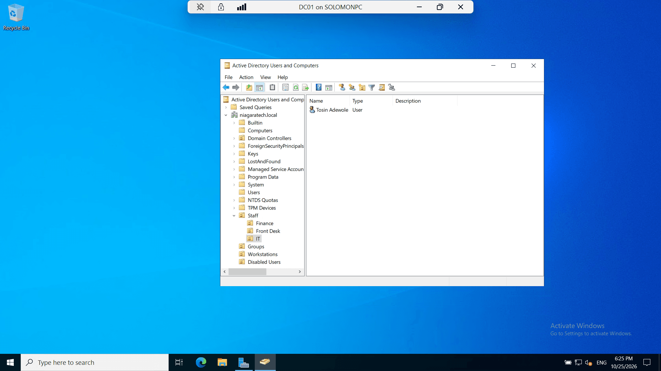Select the Tosin Adewole user entry
661x371 pixels.
[329, 110]
